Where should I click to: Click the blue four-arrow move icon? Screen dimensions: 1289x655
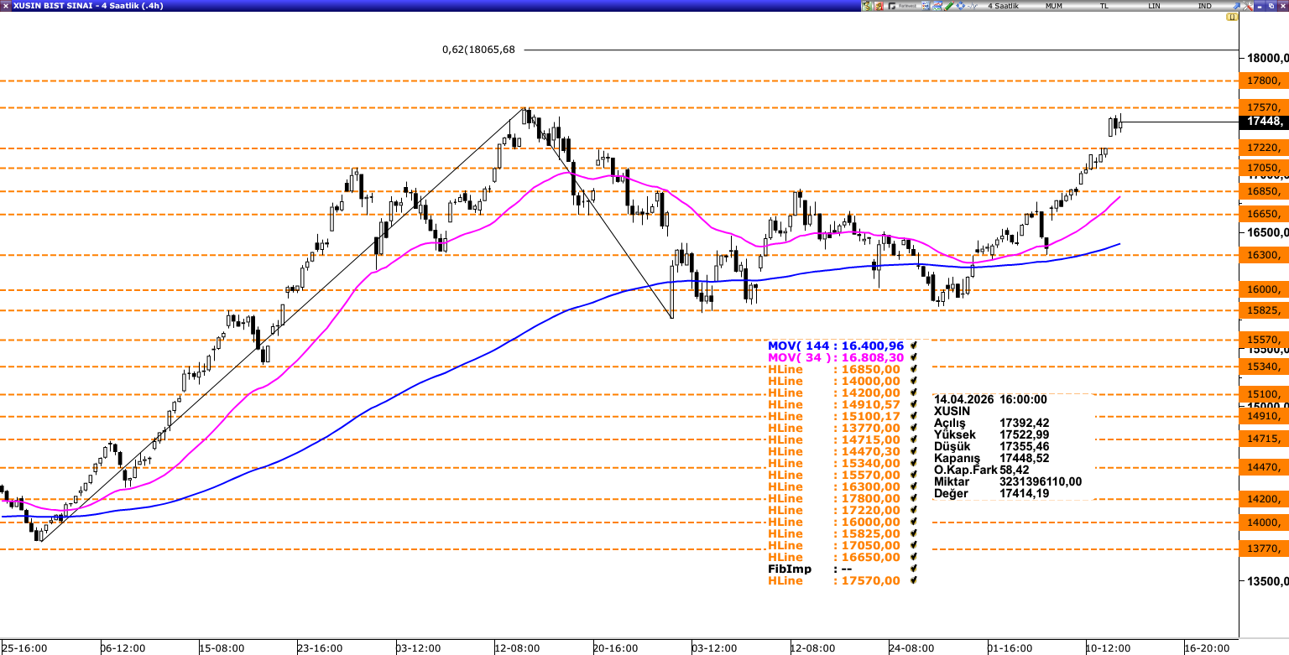[x=960, y=6]
